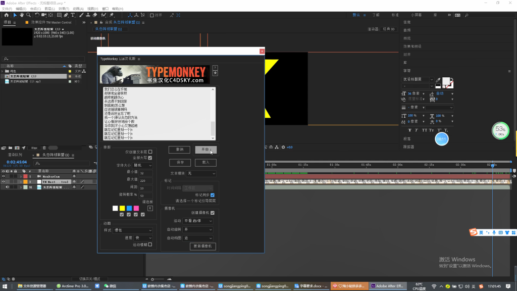Click the eyedropper in the Character panel
517x291 pixels.
pyautogui.click(x=438, y=80)
